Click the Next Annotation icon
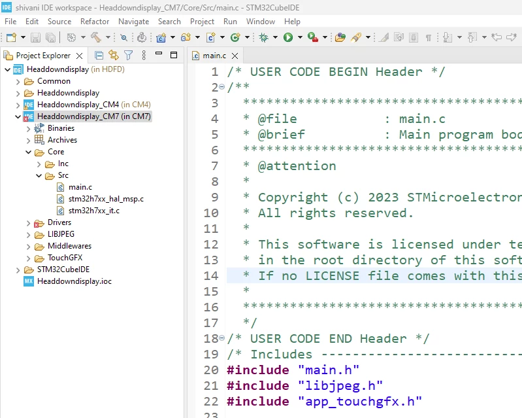Screen dimensions: 522x418 click(x=448, y=37)
